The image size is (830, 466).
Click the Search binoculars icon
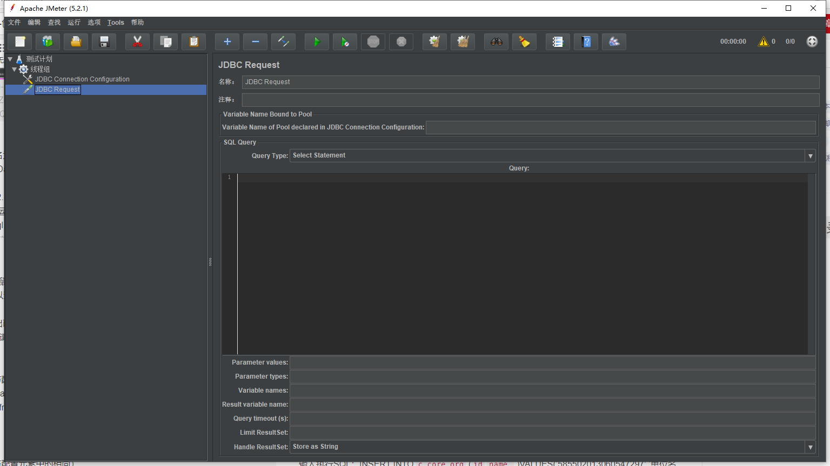tap(497, 42)
